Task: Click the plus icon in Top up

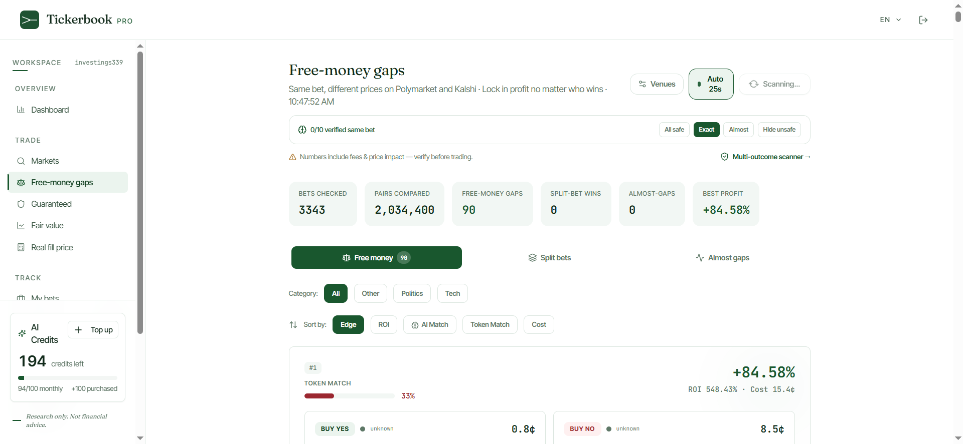Action: pos(78,330)
